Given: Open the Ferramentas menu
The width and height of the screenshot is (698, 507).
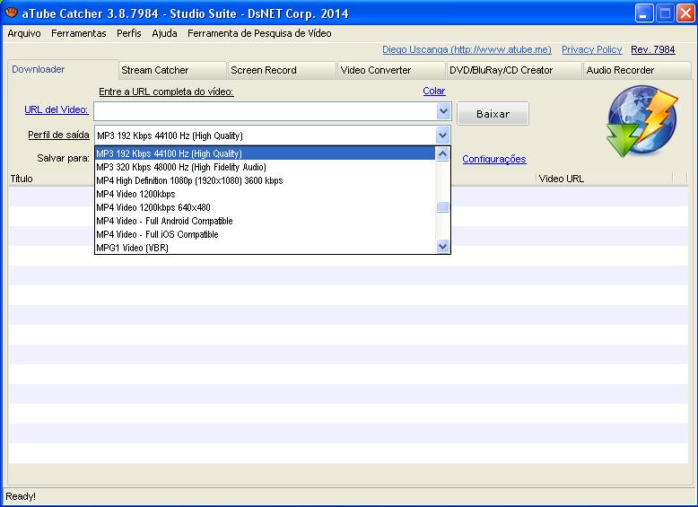Looking at the screenshot, I should click(x=79, y=33).
